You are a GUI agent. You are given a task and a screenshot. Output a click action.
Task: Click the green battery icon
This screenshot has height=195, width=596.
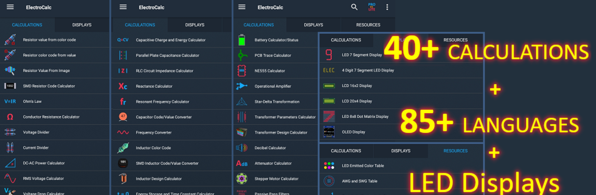(x=242, y=40)
